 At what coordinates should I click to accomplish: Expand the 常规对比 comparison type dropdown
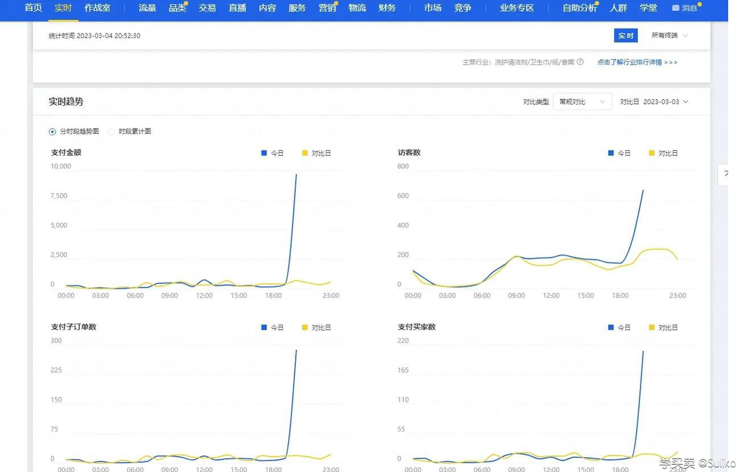582,102
